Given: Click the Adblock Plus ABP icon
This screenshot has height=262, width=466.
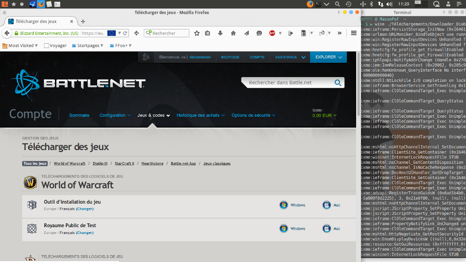Looking at the screenshot, I should (x=272, y=33).
